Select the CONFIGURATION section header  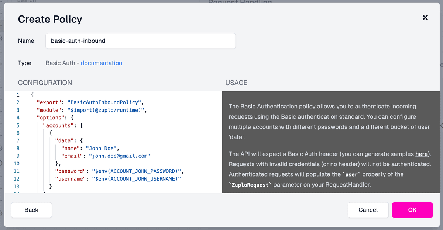(x=45, y=83)
